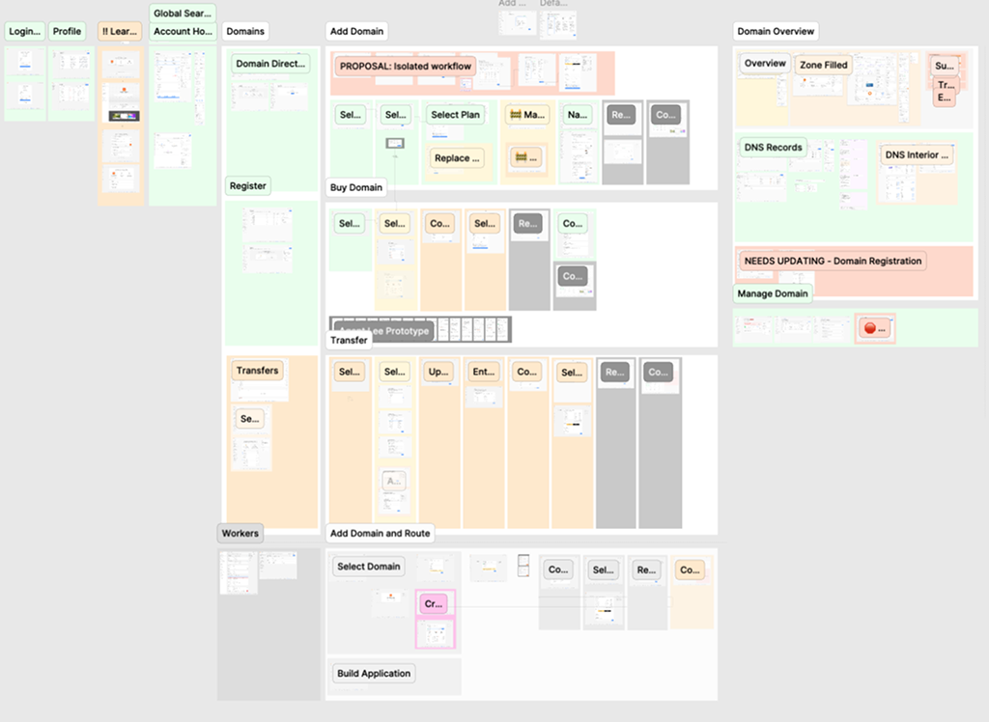989x722 pixels.
Task: Select the Global Sear... section label
Action: tap(183, 14)
